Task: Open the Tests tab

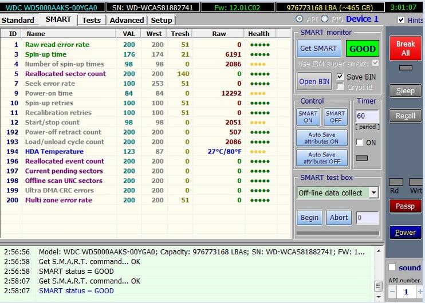Action: 91,20
